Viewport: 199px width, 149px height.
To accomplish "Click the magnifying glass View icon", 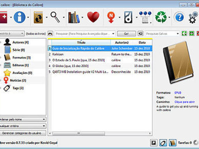I will 55,17.
